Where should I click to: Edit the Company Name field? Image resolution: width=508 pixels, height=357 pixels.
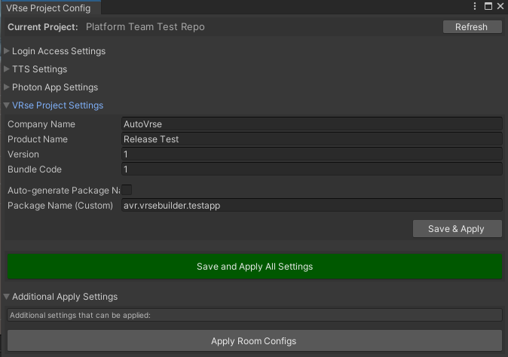pos(312,124)
